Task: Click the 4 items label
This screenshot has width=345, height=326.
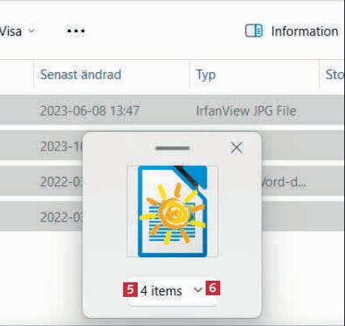Action: pos(161,291)
